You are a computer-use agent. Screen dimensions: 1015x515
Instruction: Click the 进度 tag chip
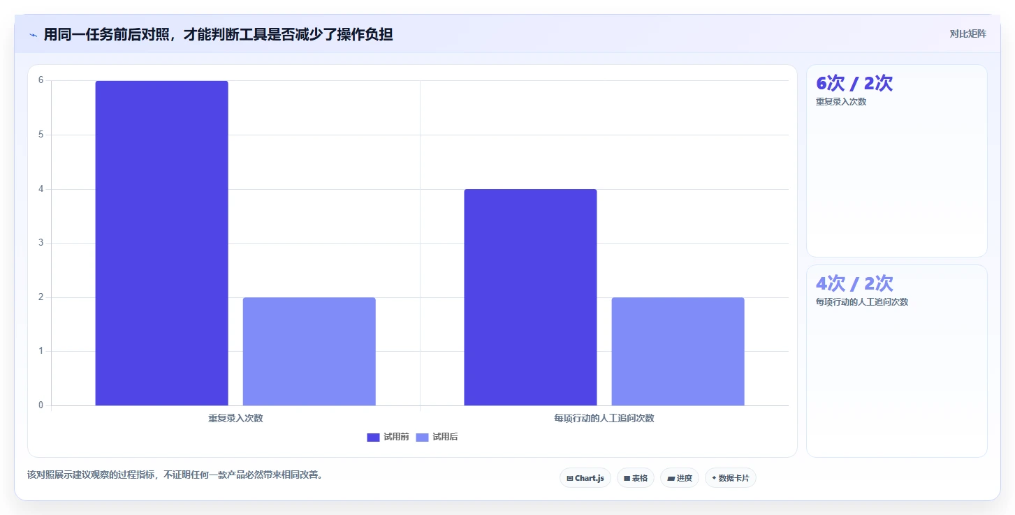[x=680, y=478]
